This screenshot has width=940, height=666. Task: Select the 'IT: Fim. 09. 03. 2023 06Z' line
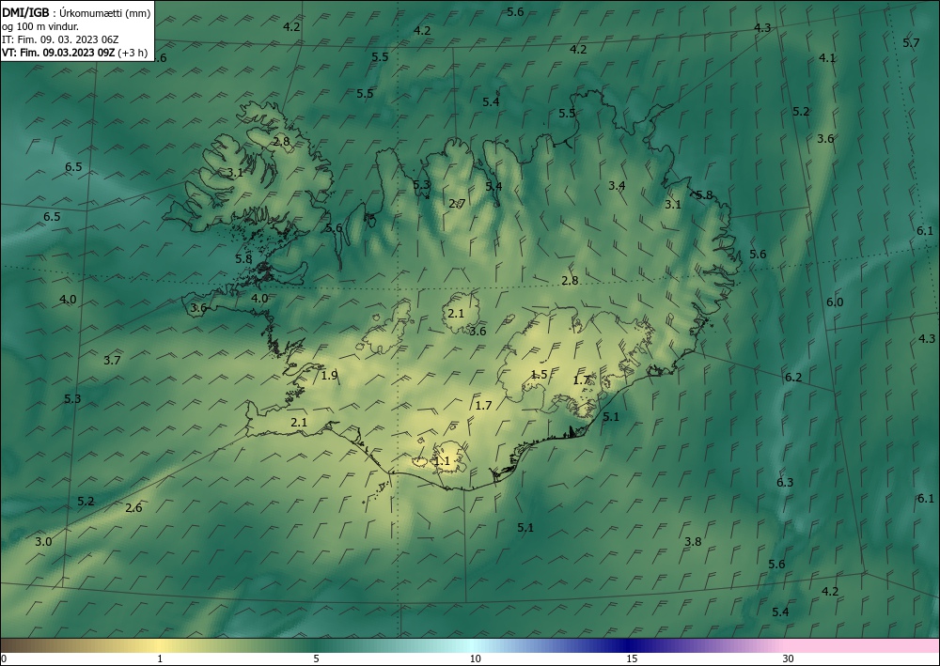60,39
